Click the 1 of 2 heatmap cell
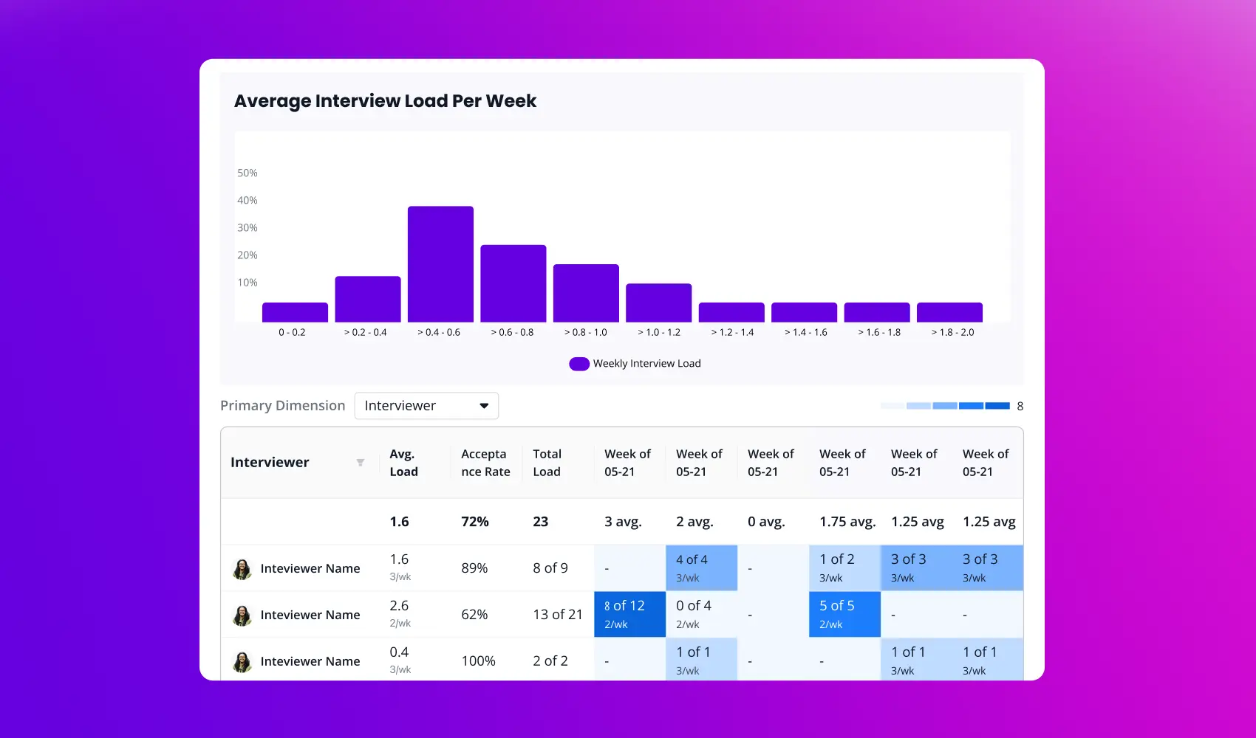This screenshot has width=1256, height=738. click(x=844, y=568)
